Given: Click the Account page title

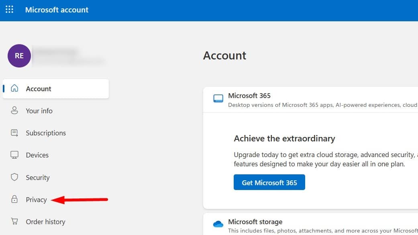Looking at the screenshot, I should coord(225,55).
